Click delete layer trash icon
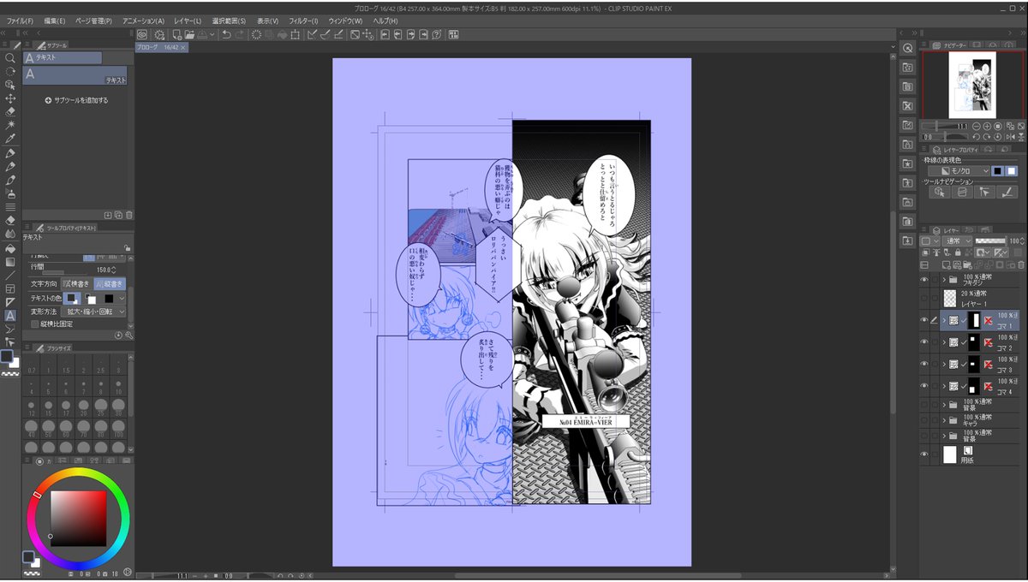Image resolution: width=1028 pixels, height=582 pixels. click(1021, 265)
